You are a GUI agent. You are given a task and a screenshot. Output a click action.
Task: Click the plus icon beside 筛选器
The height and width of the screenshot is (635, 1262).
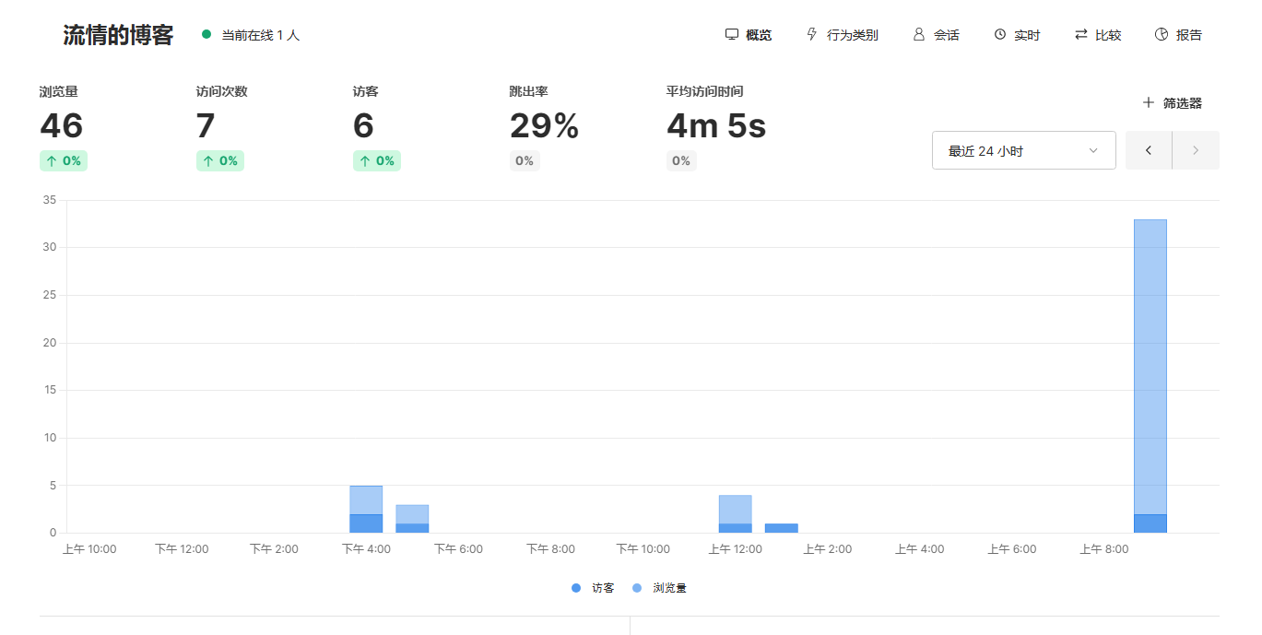[x=1148, y=103]
